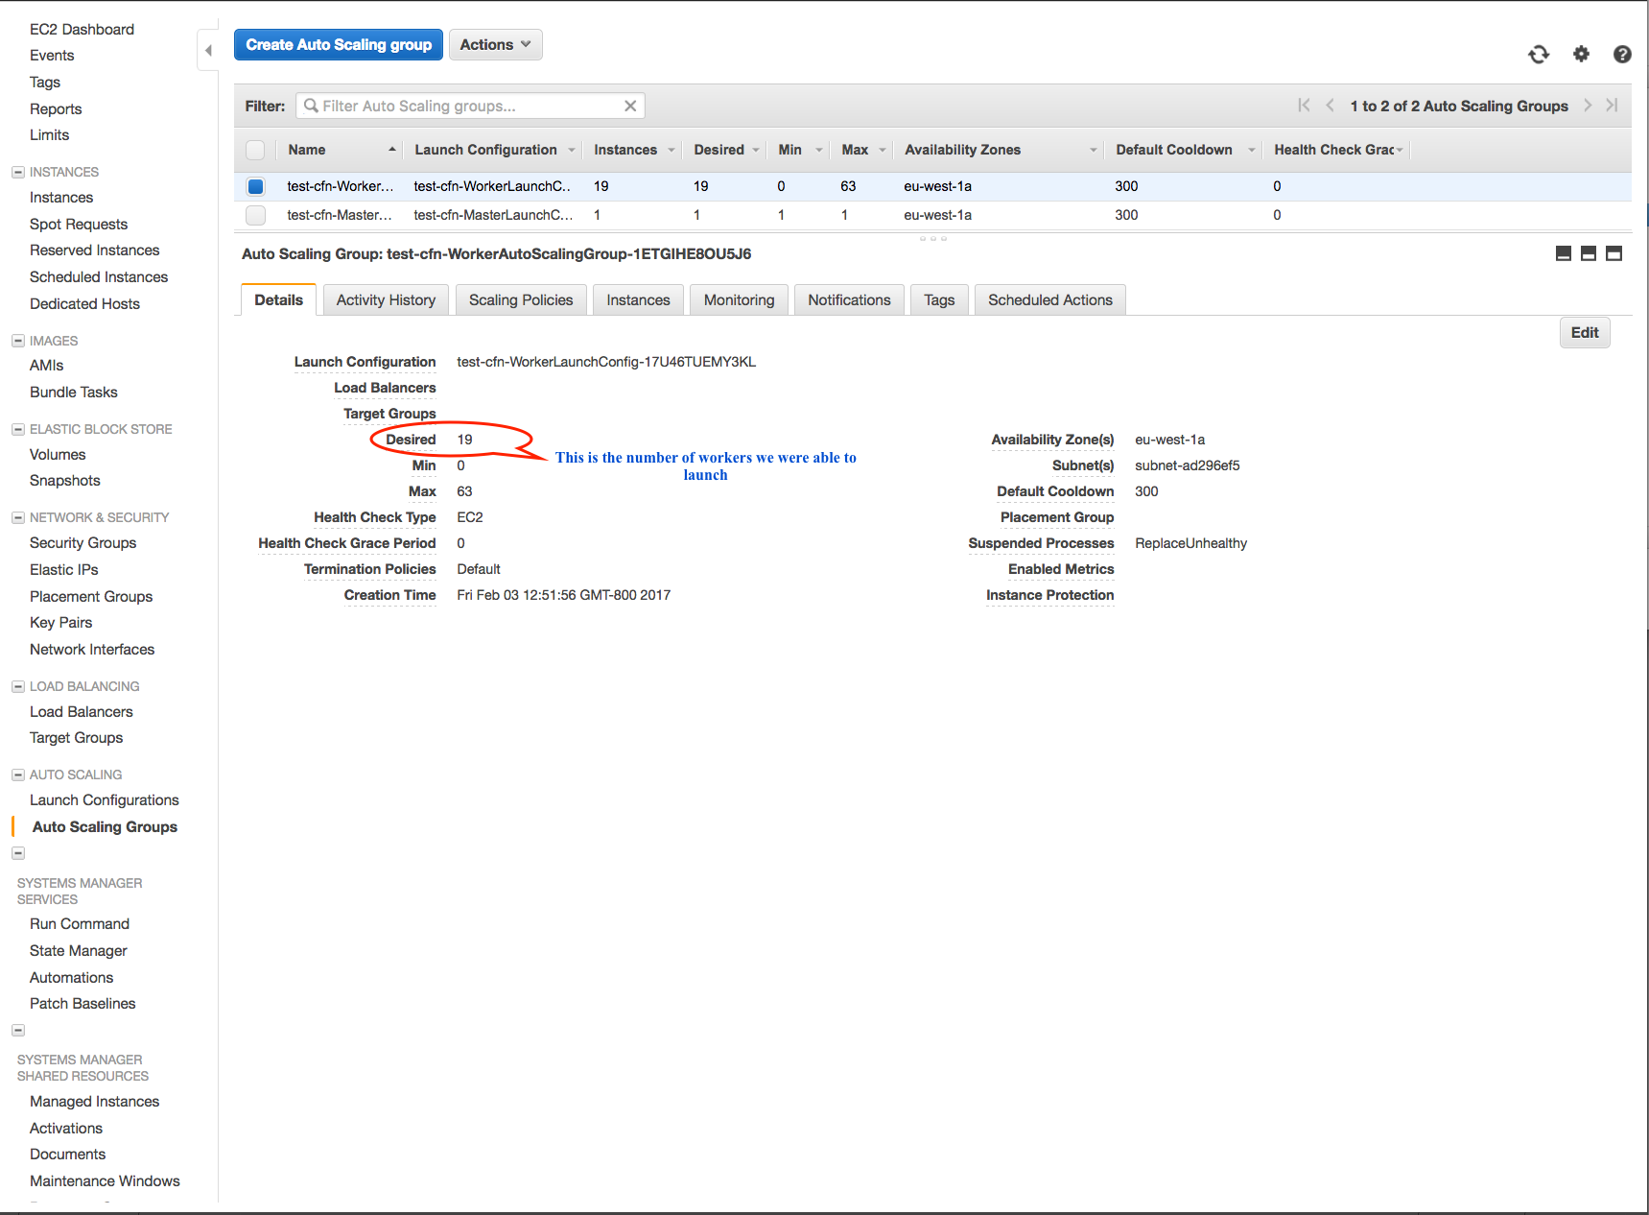Open the Notifications tab
The image size is (1649, 1215).
tap(849, 299)
